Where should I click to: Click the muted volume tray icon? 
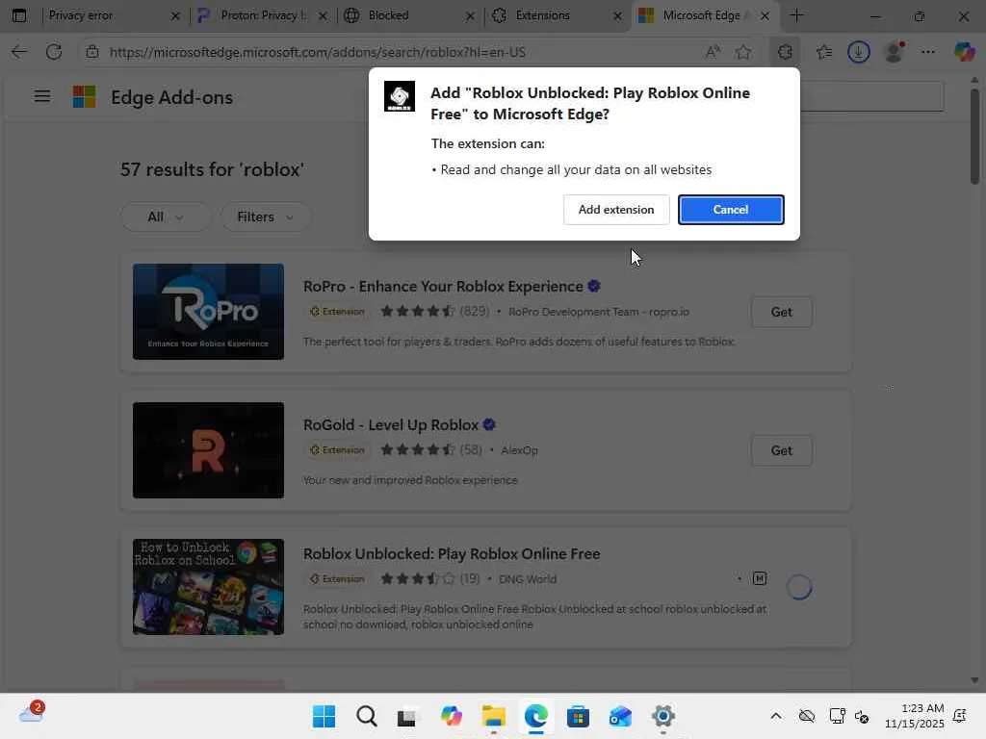click(862, 716)
